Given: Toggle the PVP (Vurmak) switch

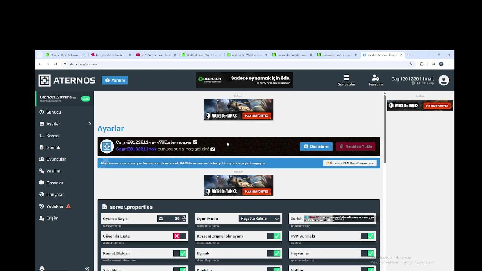Looking at the screenshot, I should (x=368, y=236).
